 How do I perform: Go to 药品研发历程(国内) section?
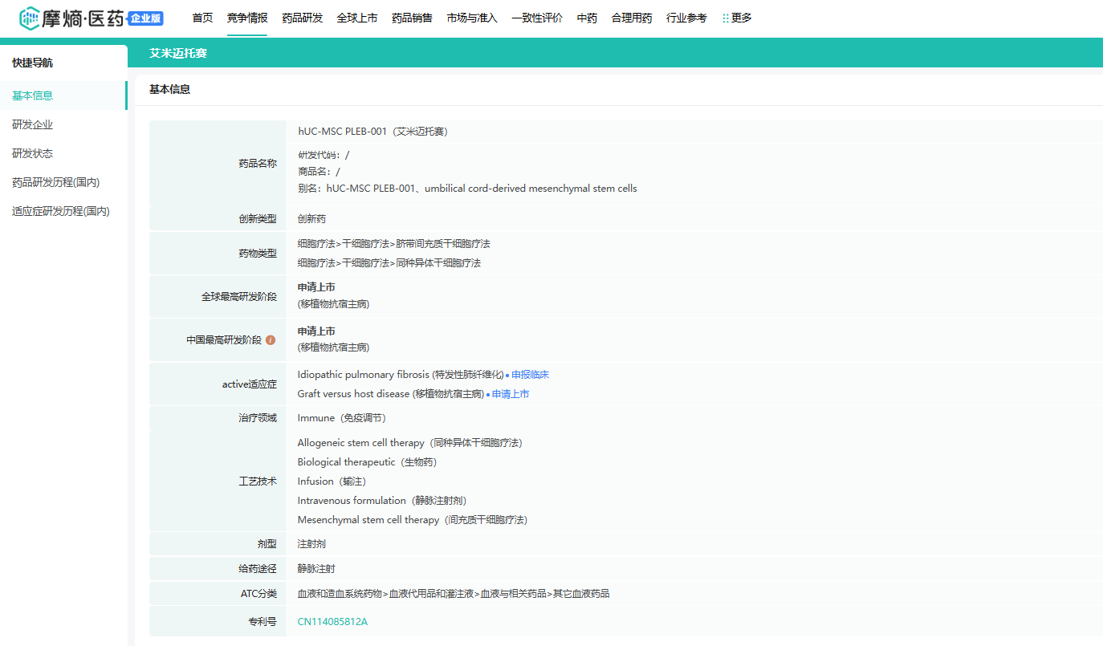(56, 182)
